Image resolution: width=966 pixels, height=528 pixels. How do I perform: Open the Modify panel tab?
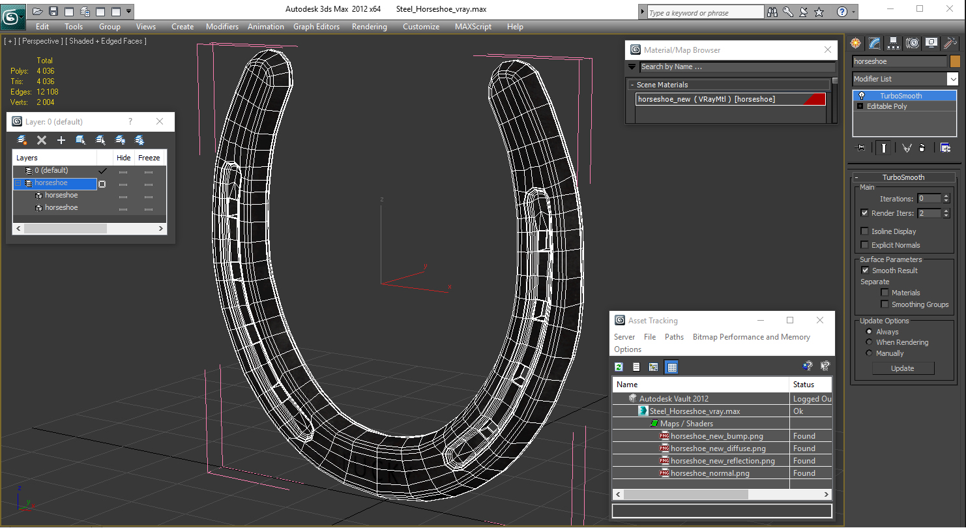[x=874, y=43]
